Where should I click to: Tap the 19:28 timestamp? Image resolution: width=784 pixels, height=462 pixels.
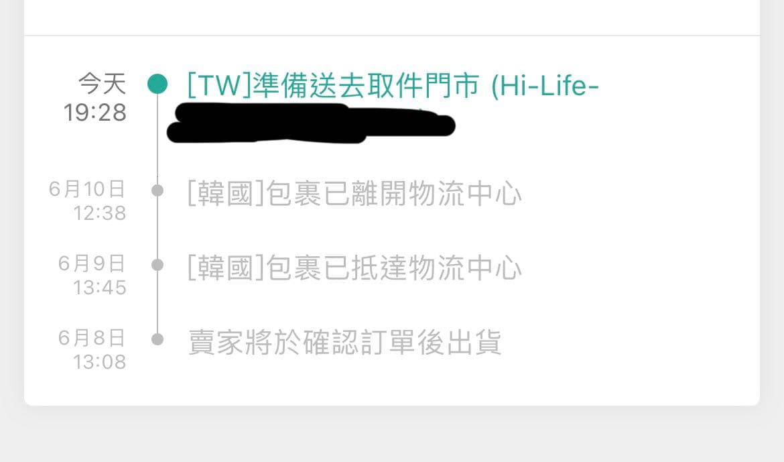(95, 113)
